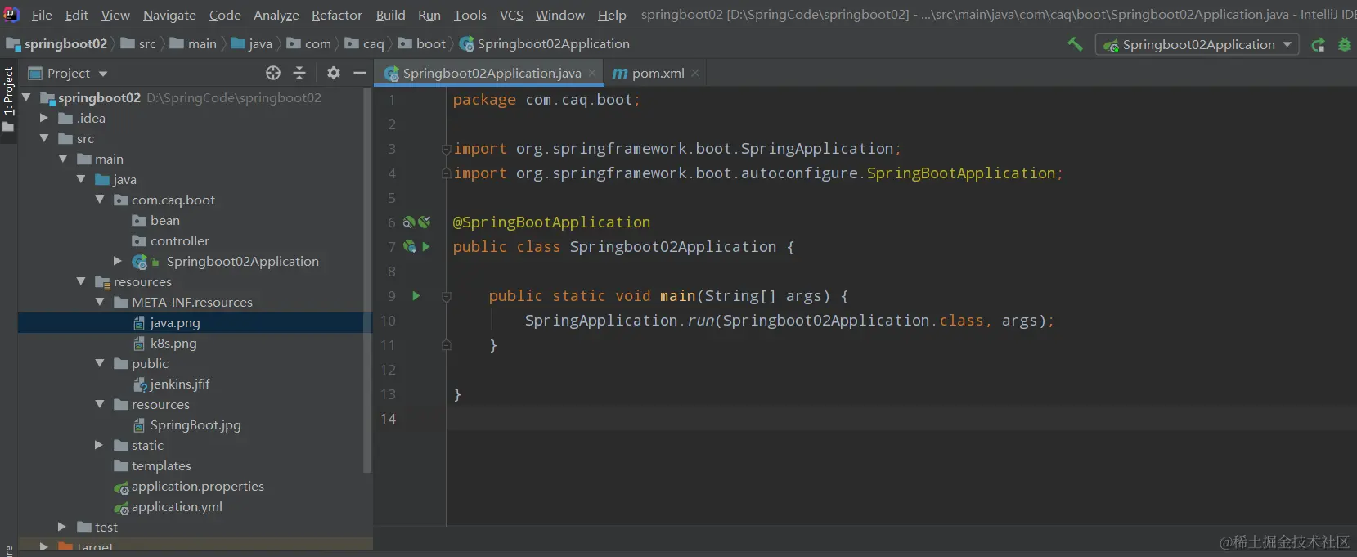Collapse all in Project panel
Viewport: 1357px width, 557px height.
click(299, 73)
